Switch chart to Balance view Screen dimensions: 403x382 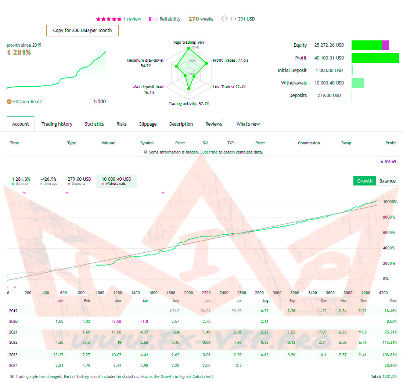(x=387, y=181)
